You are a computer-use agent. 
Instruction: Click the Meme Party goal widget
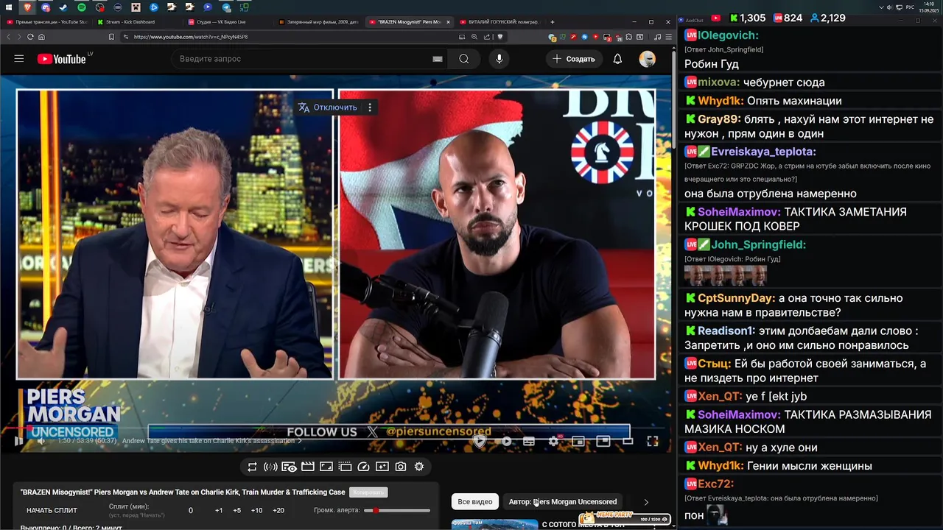point(626,518)
